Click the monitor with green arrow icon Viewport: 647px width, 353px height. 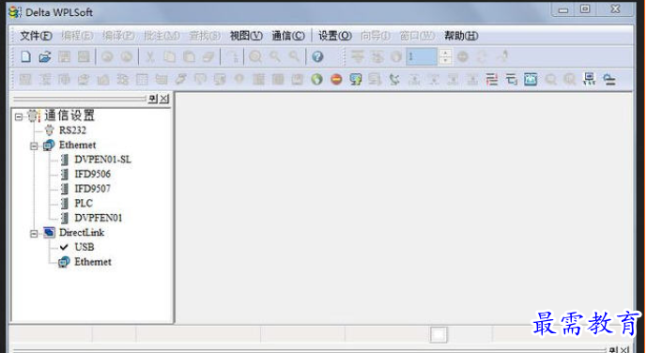(356, 79)
